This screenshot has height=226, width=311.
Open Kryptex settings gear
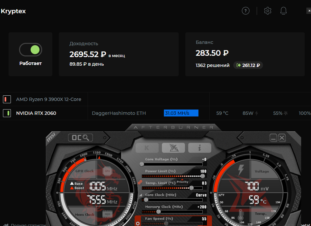tap(268, 11)
